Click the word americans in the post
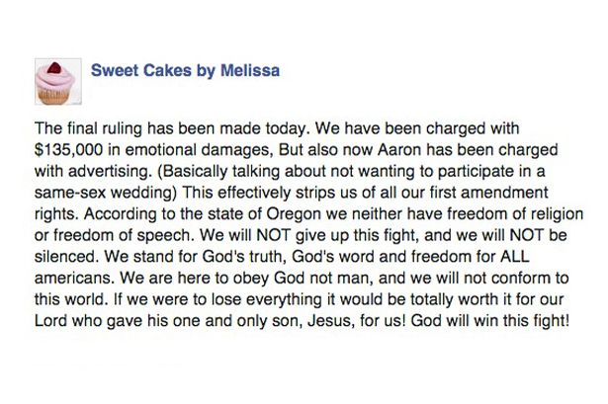This screenshot has width=608, height=404. pyautogui.click(x=74, y=279)
